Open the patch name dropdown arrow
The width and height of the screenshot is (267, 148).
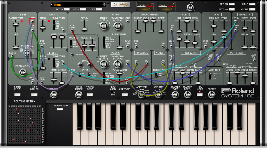coord(52,5)
